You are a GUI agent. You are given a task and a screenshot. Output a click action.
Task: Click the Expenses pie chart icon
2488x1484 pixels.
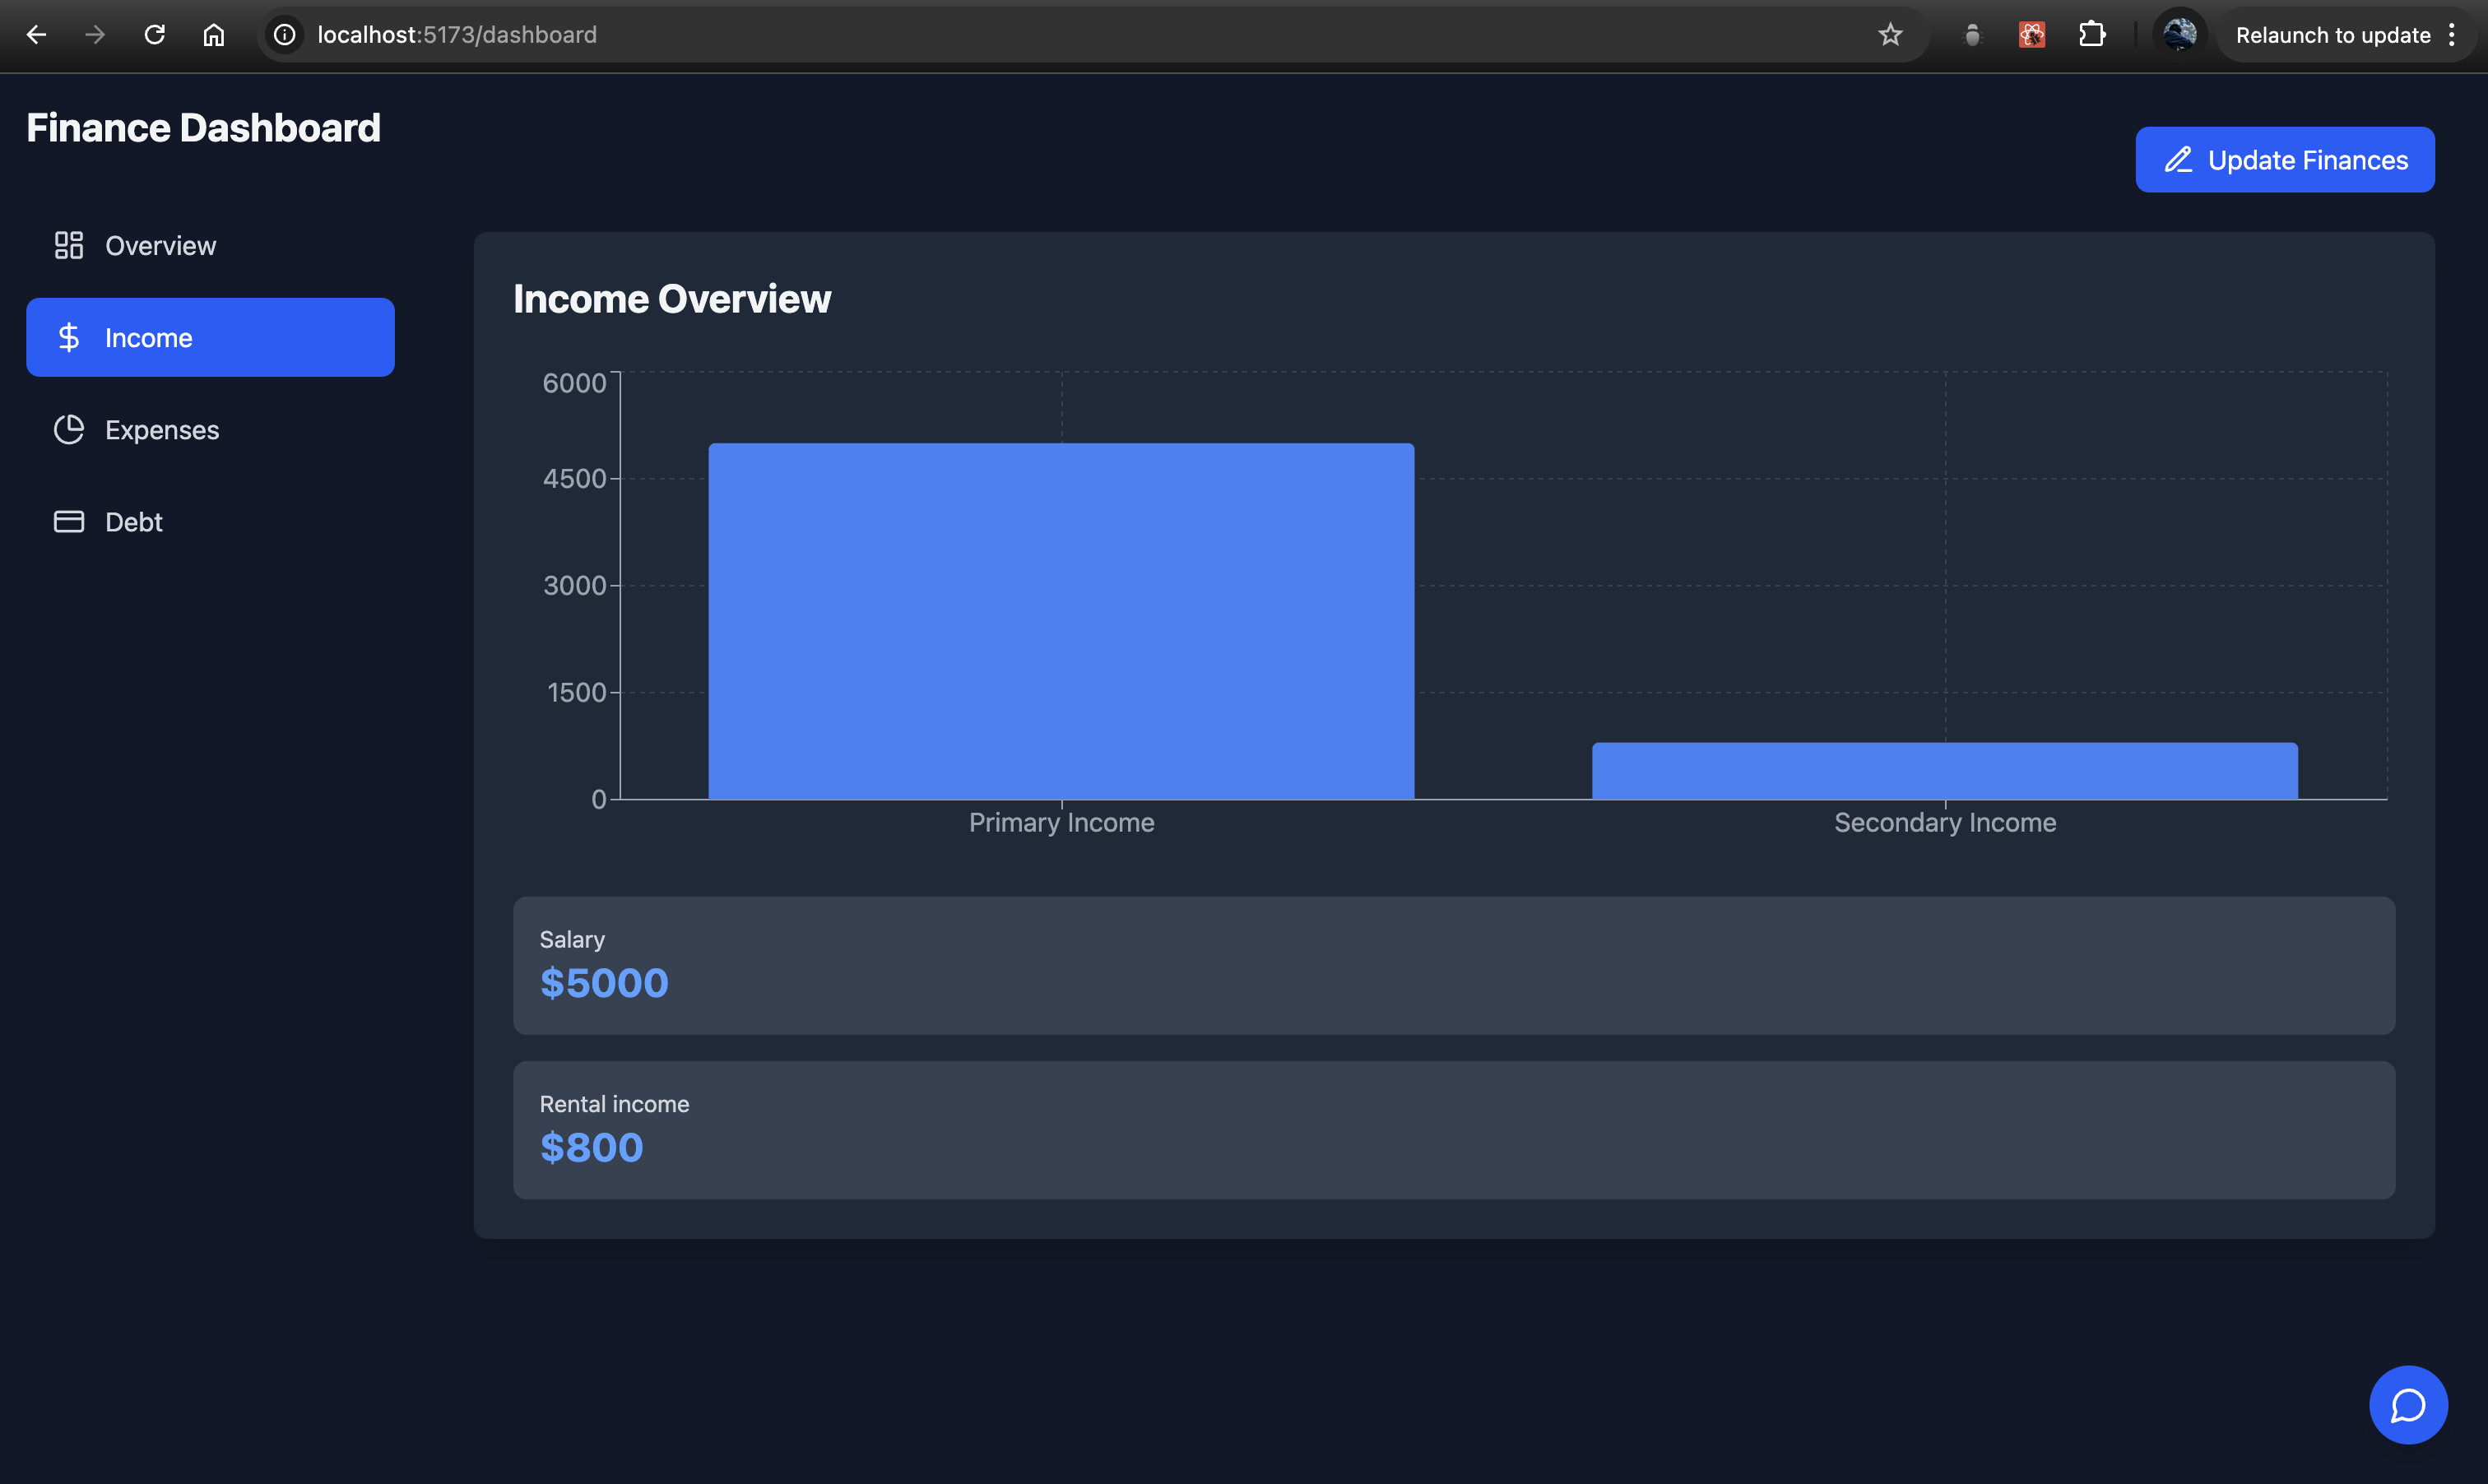point(68,430)
